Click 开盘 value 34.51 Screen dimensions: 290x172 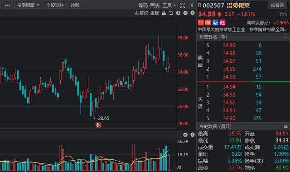tap(282, 134)
